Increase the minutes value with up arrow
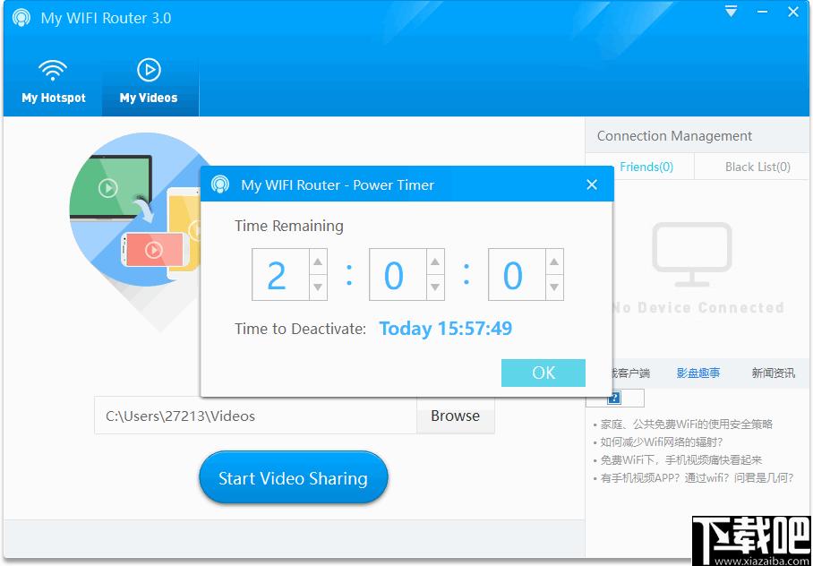813x566 pixels. click(x=435, y=262)
